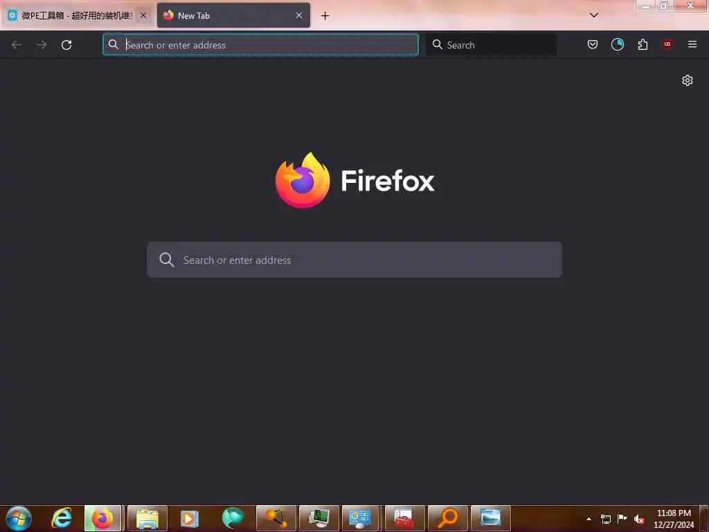Open the orange molecule app in taskbar
Image resolution: width=709 pixels, height=532 pixels.
tap(276, 518)
